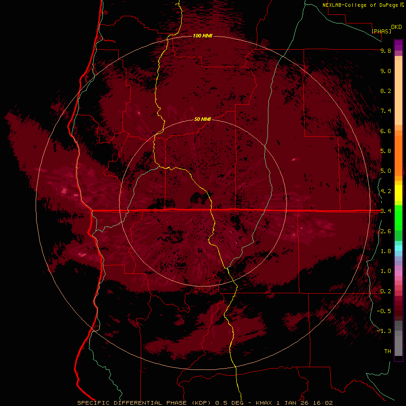406x406 pixels.
Task: Pick the orange segment of the color bar
Action: [x=398, y=156]
